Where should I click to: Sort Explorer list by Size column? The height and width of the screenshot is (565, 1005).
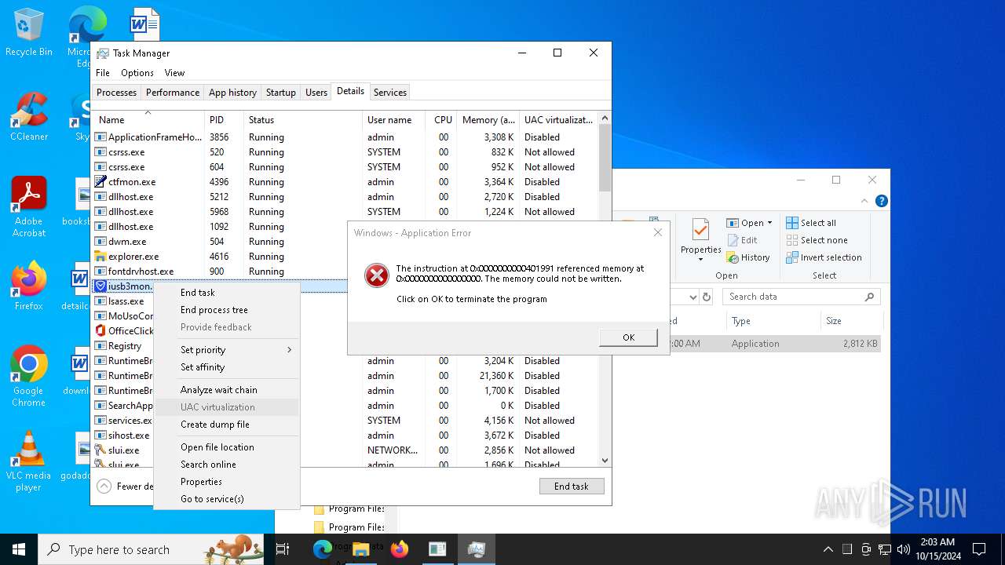850,321
